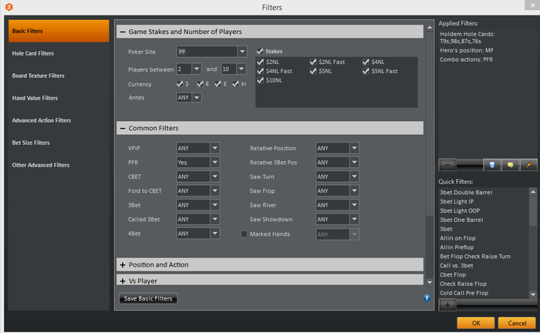The image size is (540, 333).
Task: Uncheck the $5NL stake
Action: pos(312,71)
